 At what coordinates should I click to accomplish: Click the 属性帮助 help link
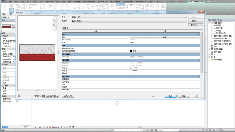click(x=5, y=127)
